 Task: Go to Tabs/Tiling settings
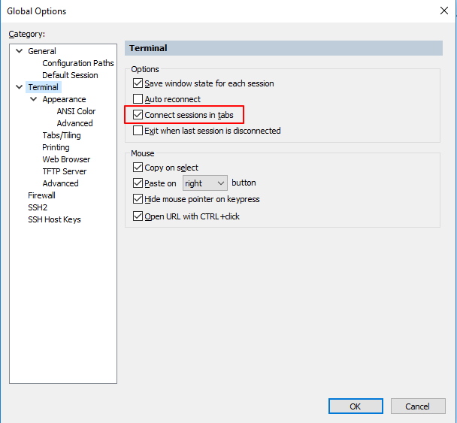tap(62, 135)
